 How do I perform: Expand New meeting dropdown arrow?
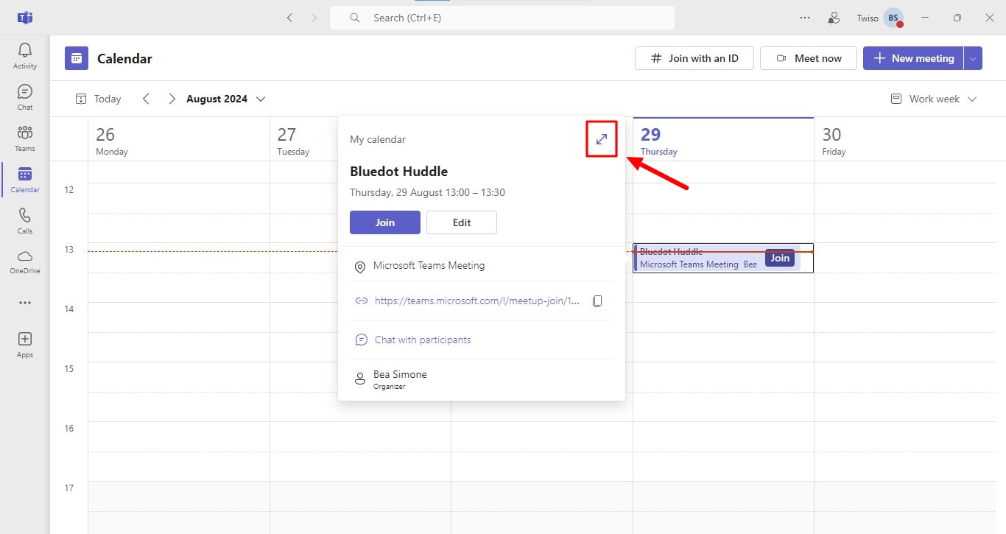[x=973, y=58]
